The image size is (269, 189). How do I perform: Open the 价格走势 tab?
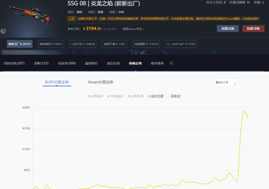click(135, 63)
